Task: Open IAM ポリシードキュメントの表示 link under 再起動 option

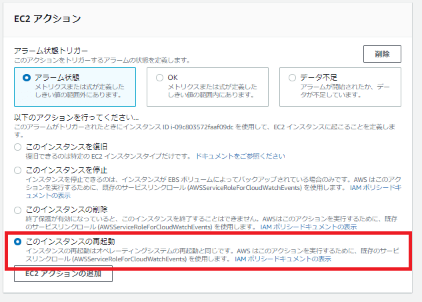Action: click(x=283, y=259)
